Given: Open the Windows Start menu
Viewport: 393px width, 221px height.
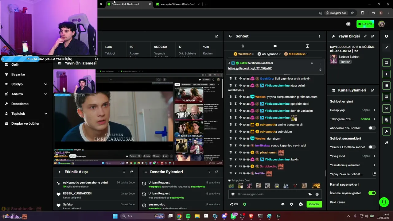Looking at the screenshot, I should pyautogui.click(x=115, y=216).
